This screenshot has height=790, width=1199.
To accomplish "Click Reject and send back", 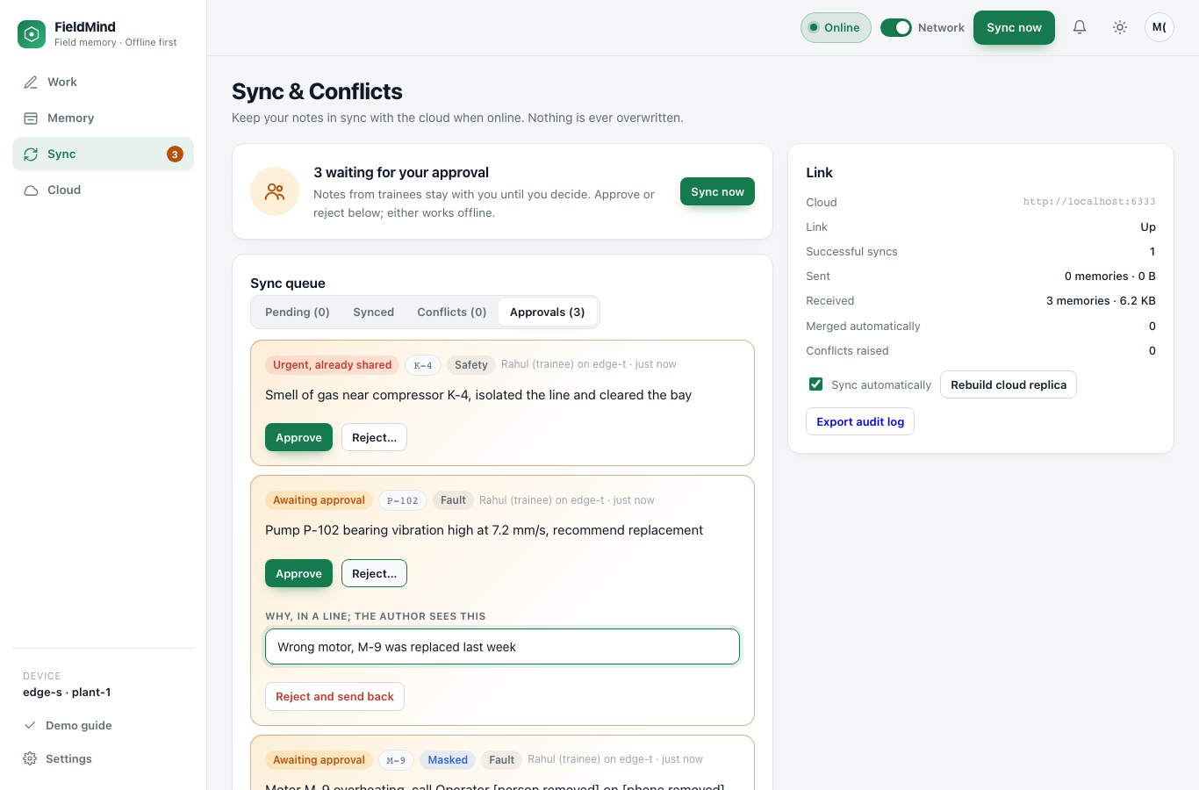I will pos(334,696).
